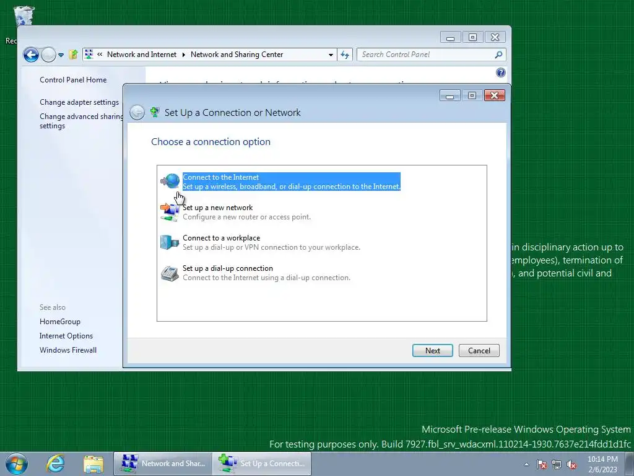Click the wizard title network icon
This screenshot has height=476, width=634.
coord(154,112)
